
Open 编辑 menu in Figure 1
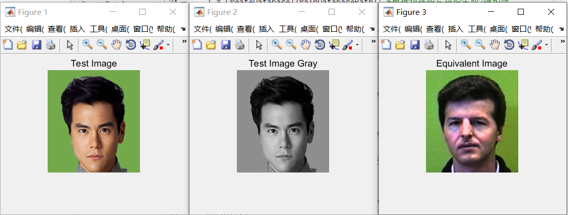[x=35, y=29]
